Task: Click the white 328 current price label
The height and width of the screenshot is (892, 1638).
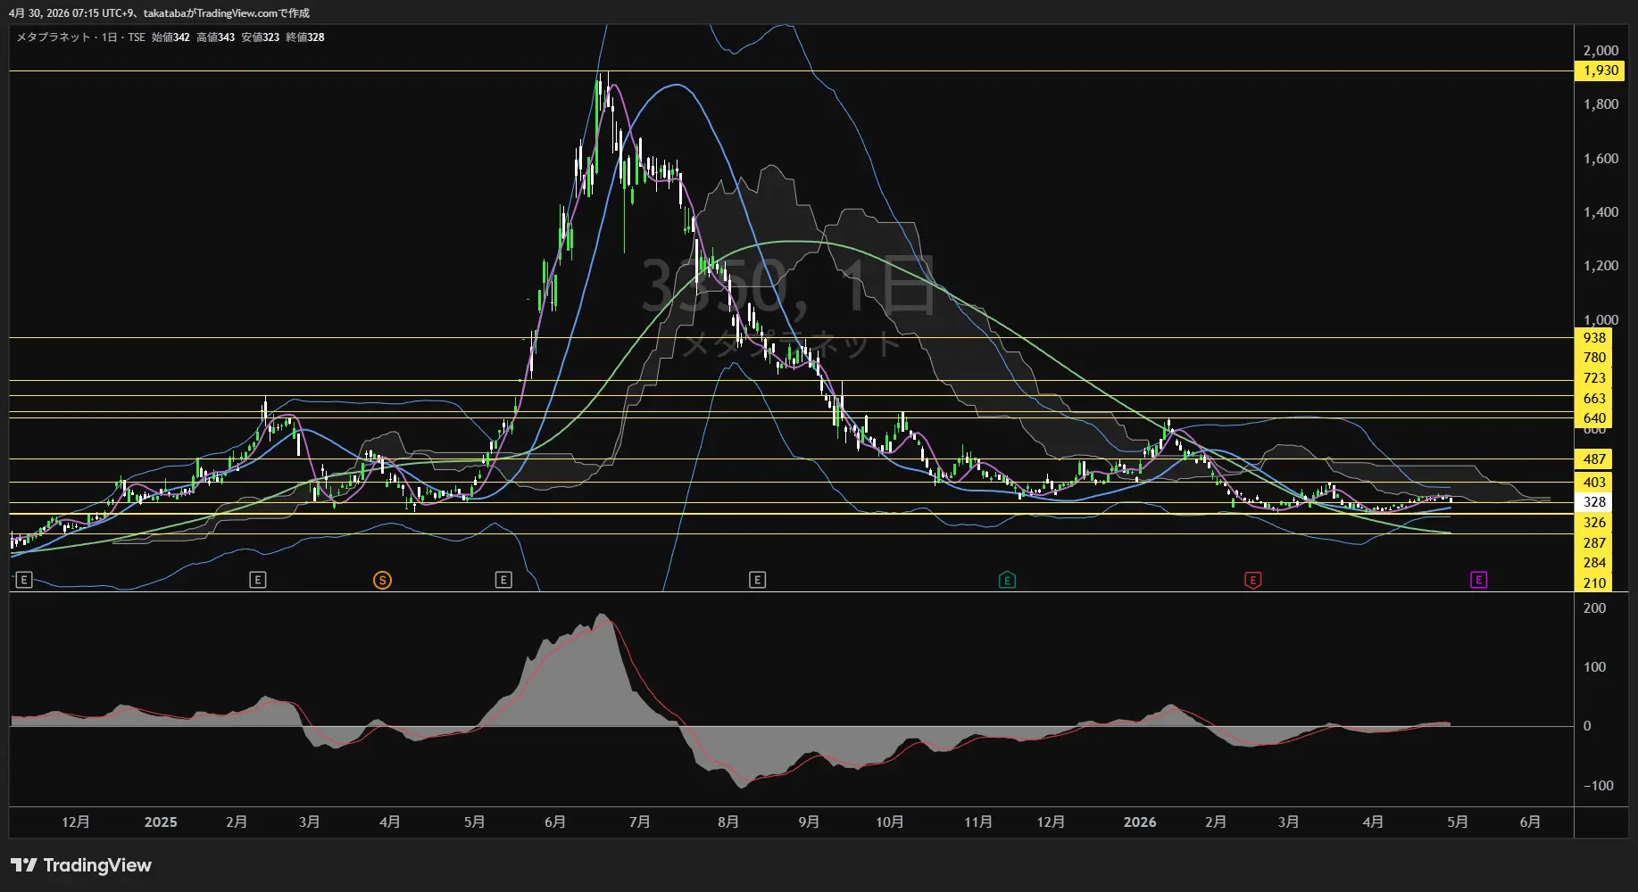Action: (1594, 502)
